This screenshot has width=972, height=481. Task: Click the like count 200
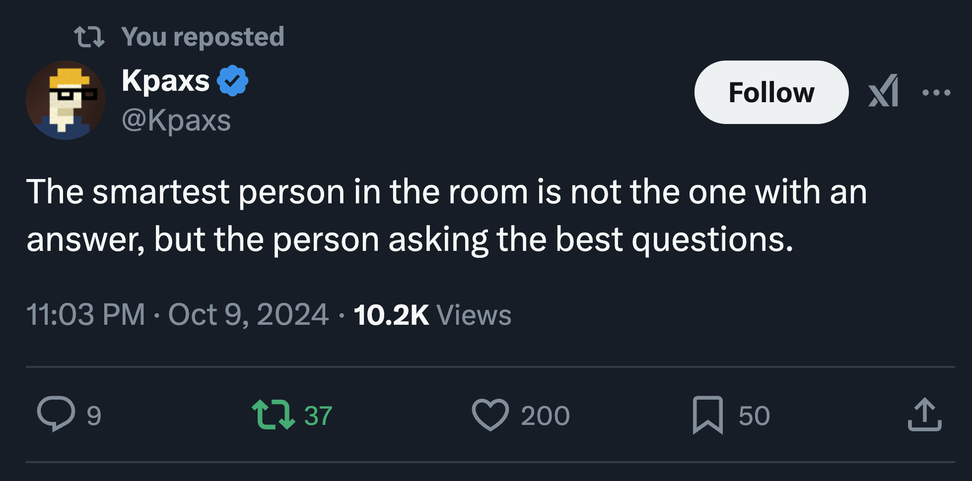(x=545, y=416)
